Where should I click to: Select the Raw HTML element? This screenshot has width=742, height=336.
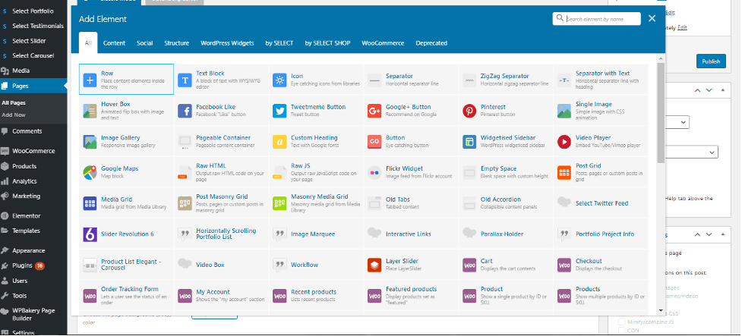(222, 172)
